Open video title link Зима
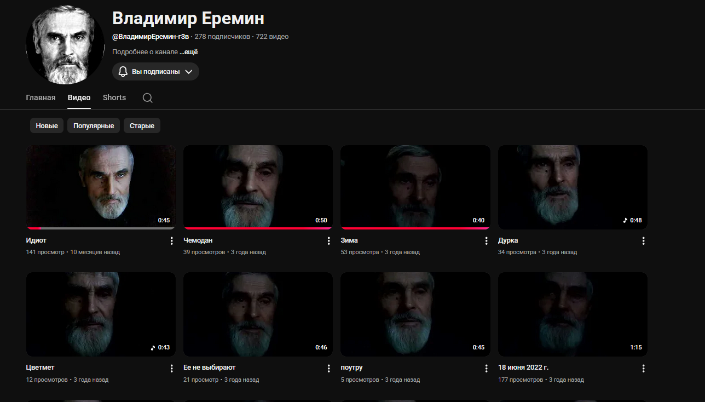Image resolution: width=705 pixels, height=402 pixels. coord(349,240)
